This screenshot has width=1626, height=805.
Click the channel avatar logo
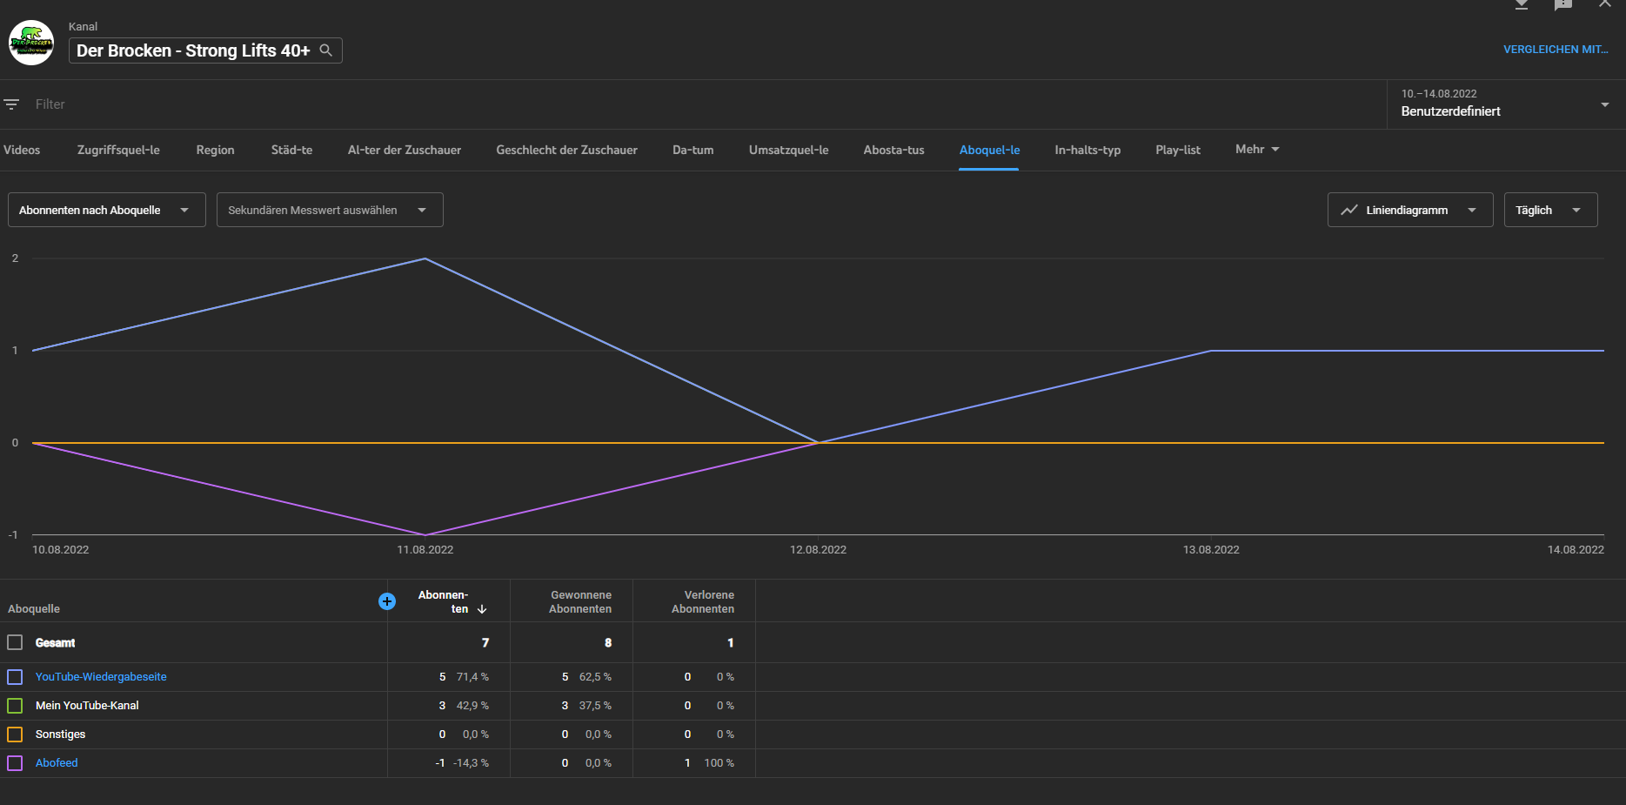point(31,43)
